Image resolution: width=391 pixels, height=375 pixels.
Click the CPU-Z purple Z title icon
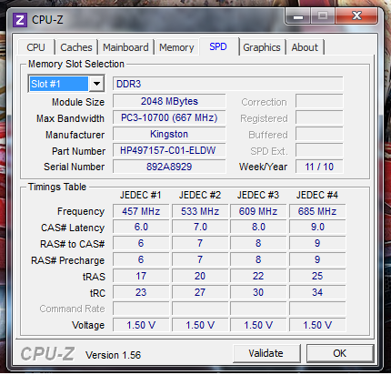click(x=20, y=20)
